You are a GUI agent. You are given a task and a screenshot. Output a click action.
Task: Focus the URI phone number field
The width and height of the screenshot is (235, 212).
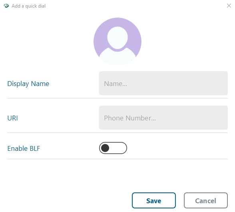[163, 118]
